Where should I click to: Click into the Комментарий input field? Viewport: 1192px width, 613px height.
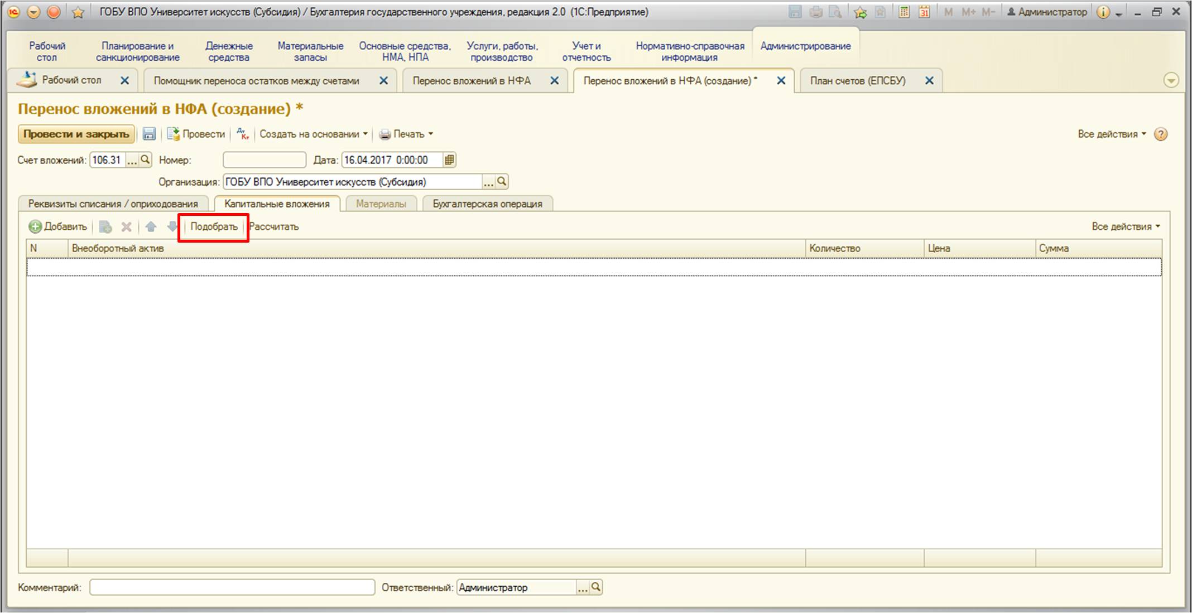(232, 587)
